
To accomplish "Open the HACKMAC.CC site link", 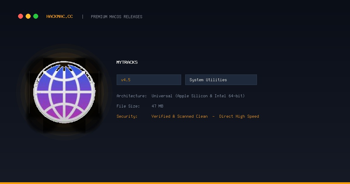I will (x=60, y=17).
